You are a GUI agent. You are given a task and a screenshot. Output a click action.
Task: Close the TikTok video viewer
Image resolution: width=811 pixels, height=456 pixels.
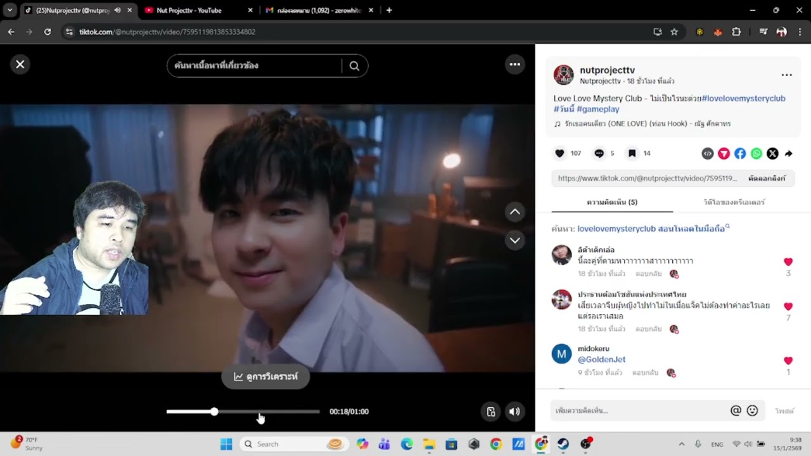[20, 64]
